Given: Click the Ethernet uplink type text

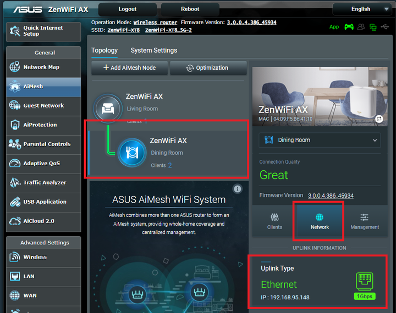Looking at the screenshot, I should pos(278,284).
